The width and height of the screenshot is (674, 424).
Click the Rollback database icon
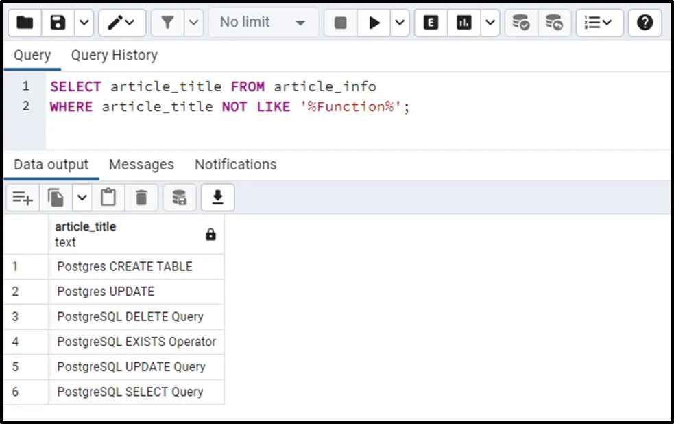click(554, 23)
